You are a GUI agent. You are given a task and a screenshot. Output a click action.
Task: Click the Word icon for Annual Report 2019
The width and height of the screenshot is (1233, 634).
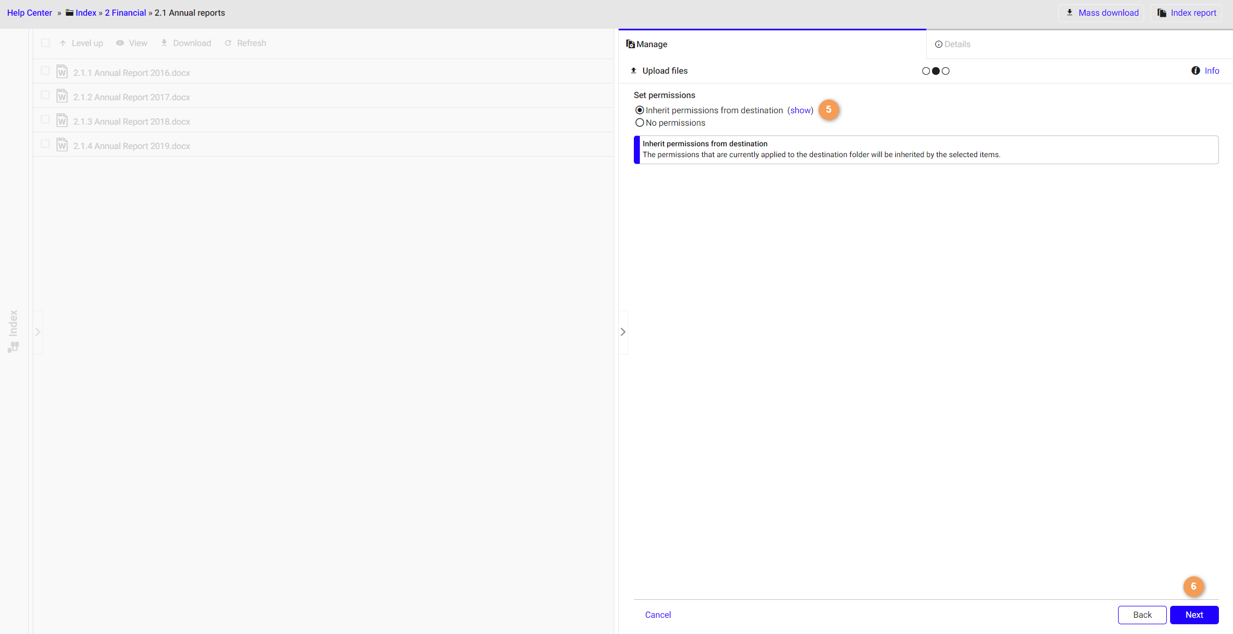(62, 145)
